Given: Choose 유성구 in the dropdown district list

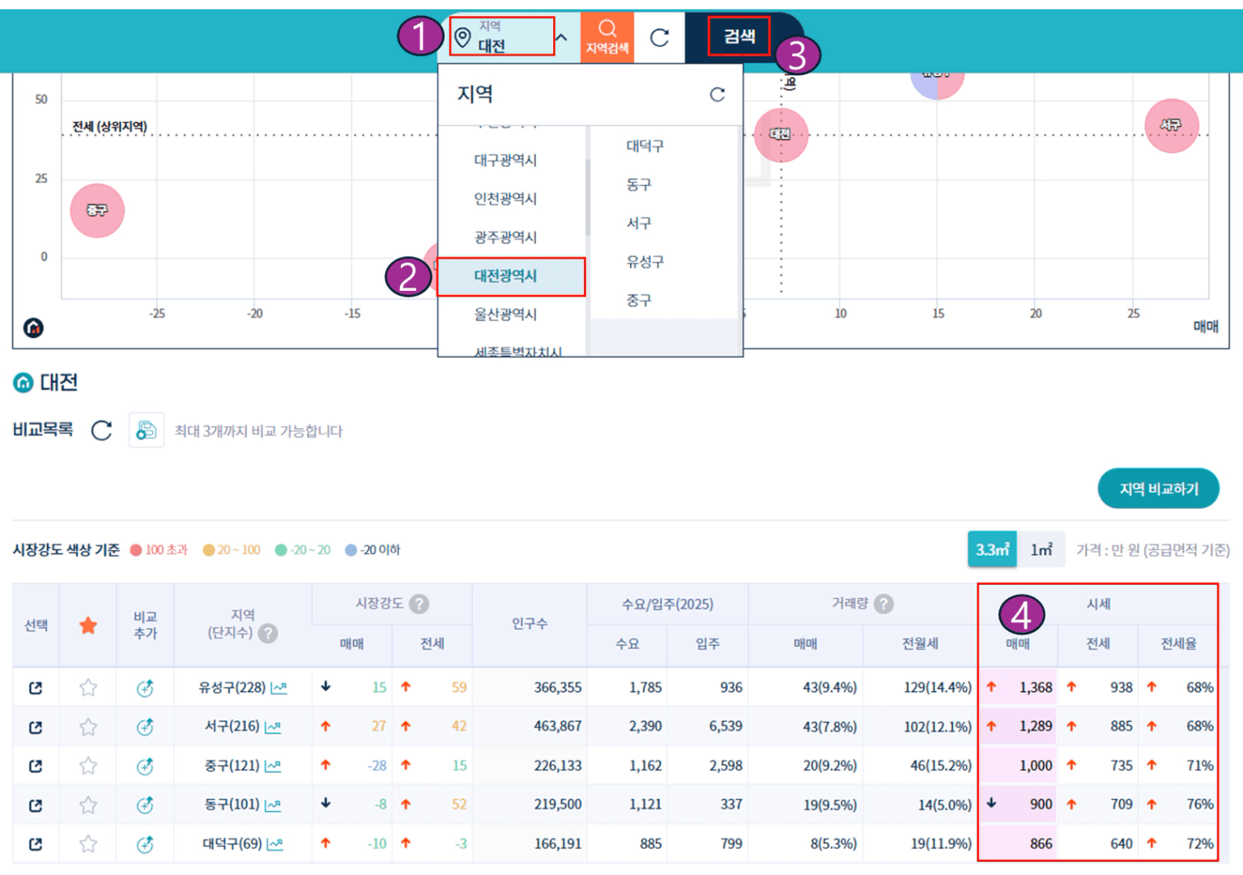Looking at the screenshot, I should [x=645, y=262].
